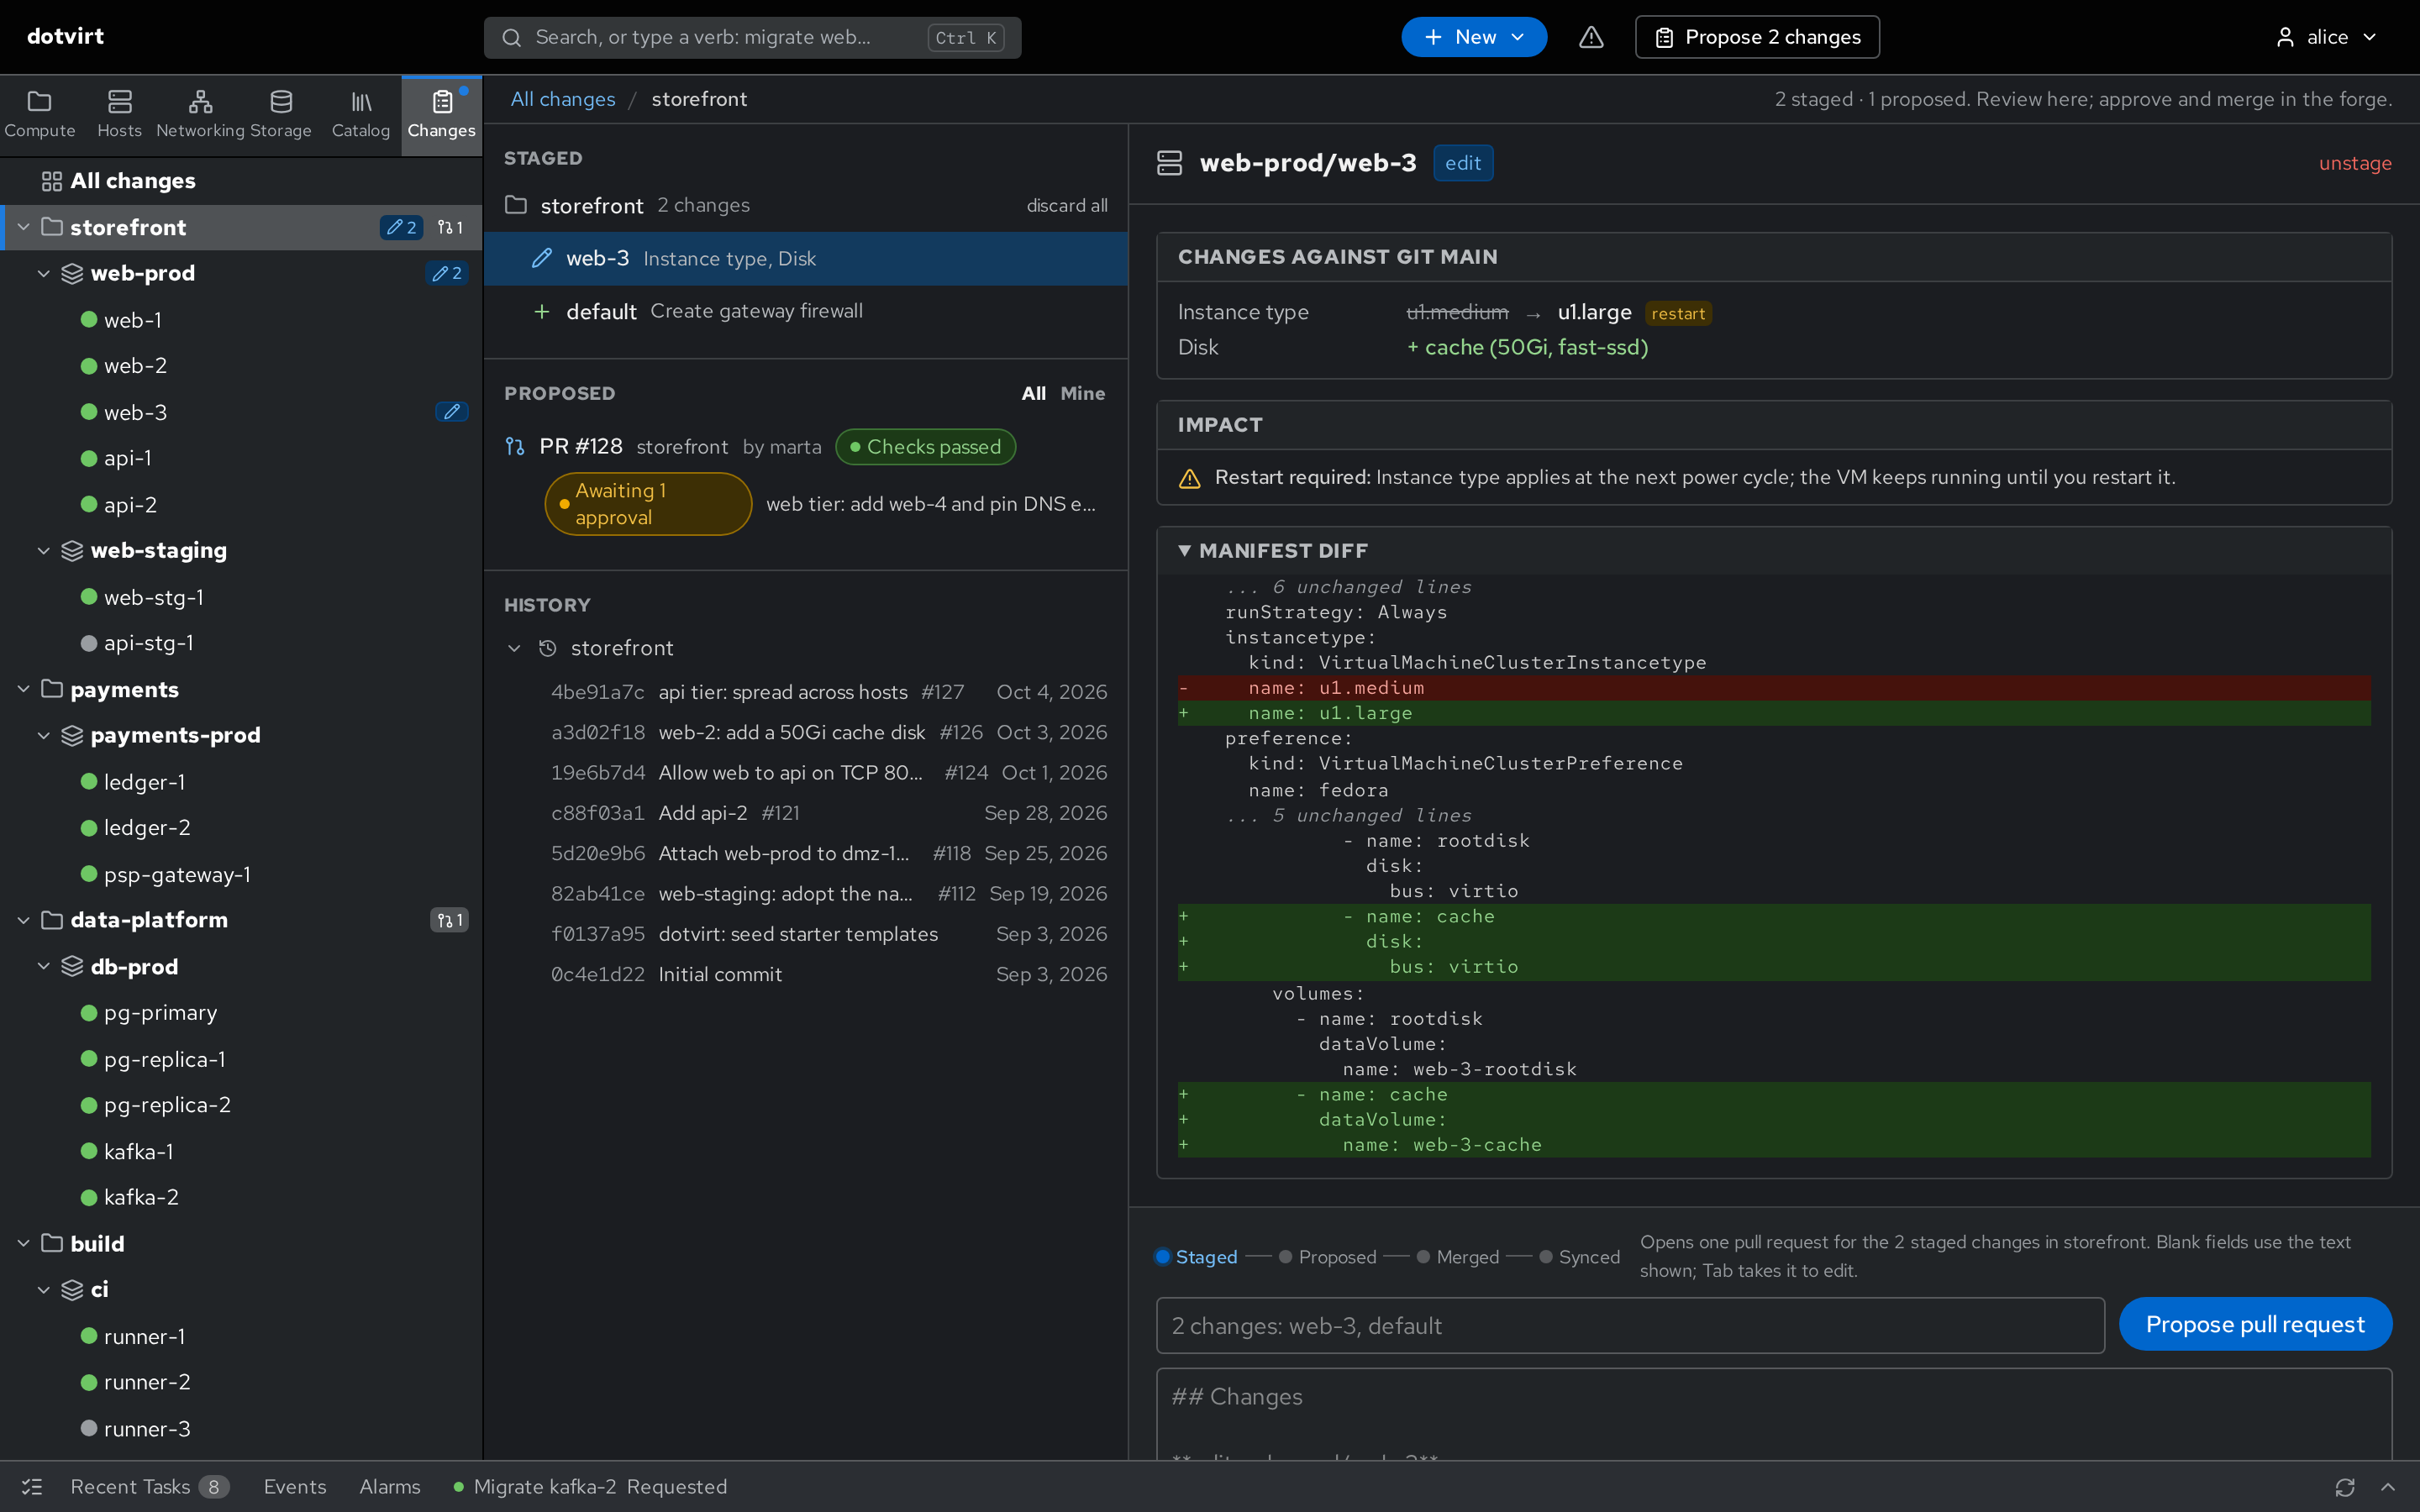The height and width of the screenshot is (1512, 2420).
Task: Focus the search or verb input
Action: tap(752, 37)
